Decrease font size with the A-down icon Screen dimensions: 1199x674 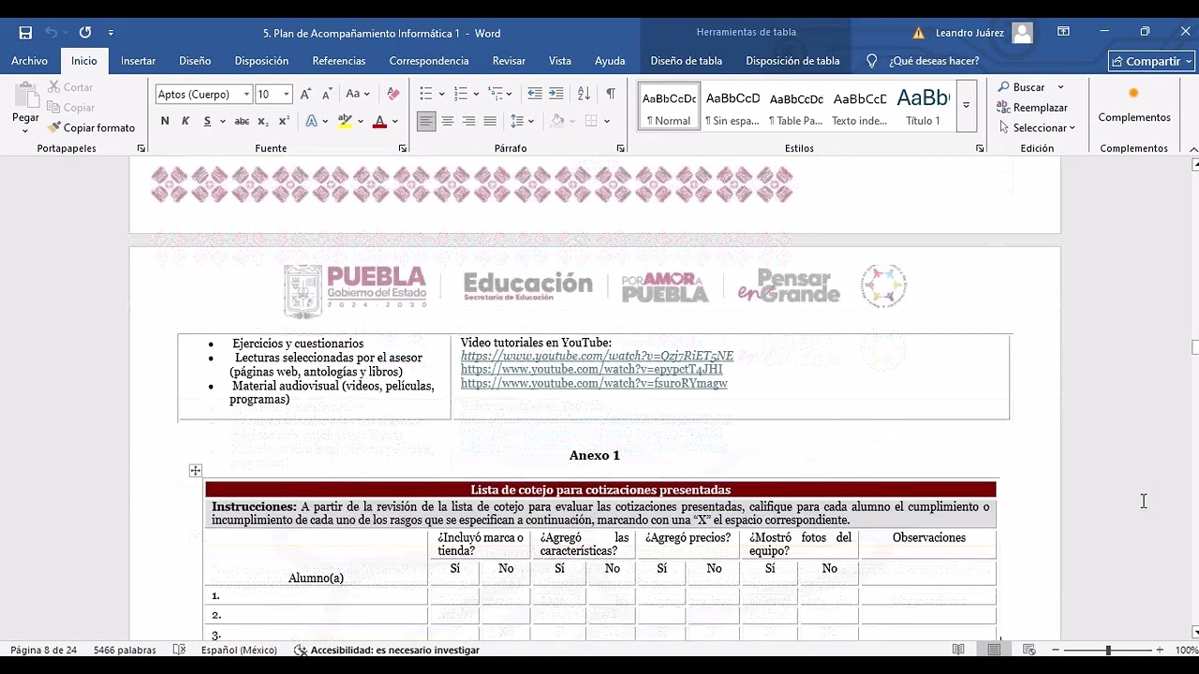[327, 94]
